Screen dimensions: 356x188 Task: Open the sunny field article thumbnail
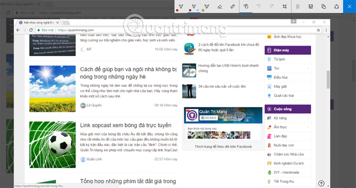coord(52,89)
